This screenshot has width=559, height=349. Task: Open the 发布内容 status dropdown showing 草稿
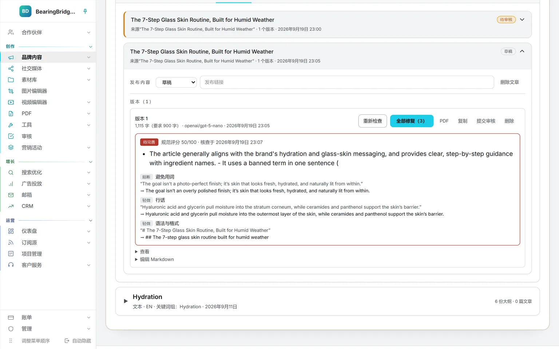176,83
